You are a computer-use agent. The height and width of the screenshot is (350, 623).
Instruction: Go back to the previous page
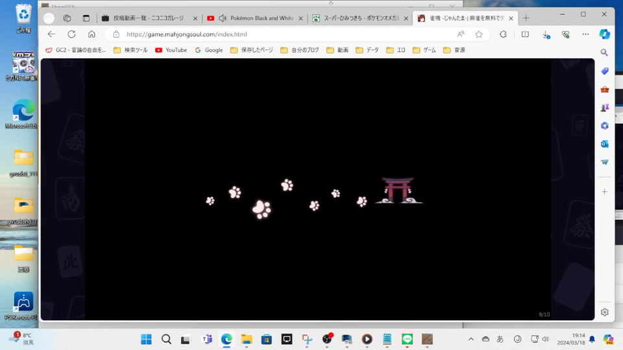[x=51, y=34]
